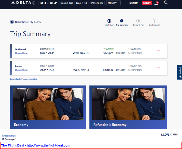Select the Refundable Economy fare card image
The image size is (182, 149).
[x=128, y=104]
